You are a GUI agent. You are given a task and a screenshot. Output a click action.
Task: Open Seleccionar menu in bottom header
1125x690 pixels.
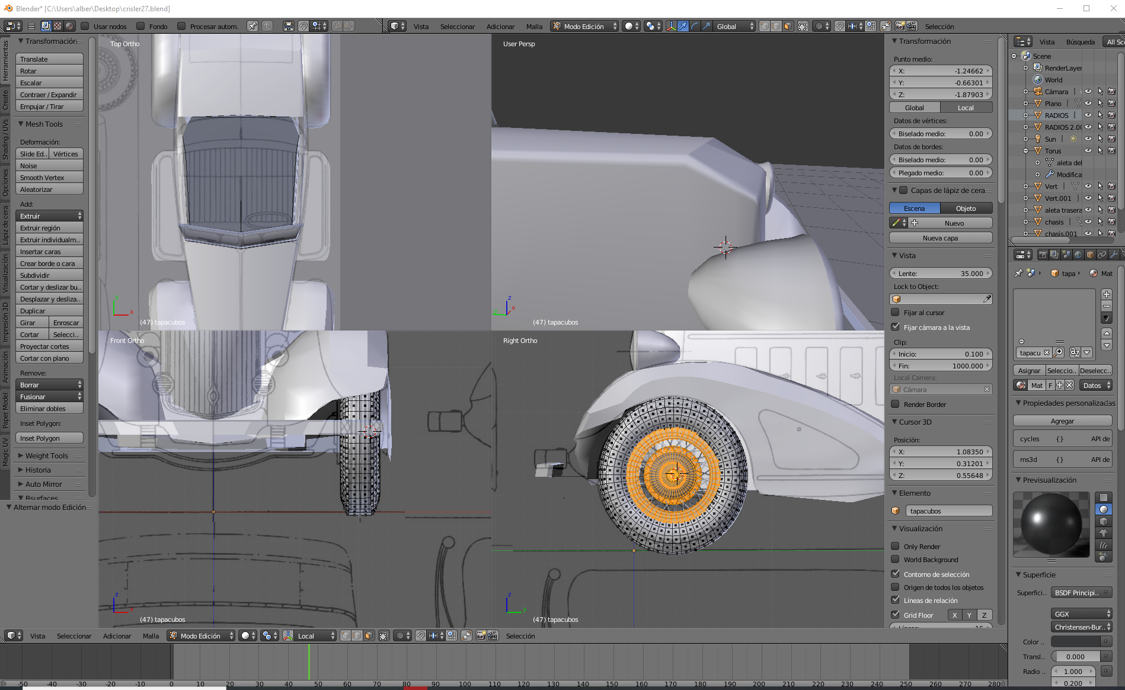74,636
